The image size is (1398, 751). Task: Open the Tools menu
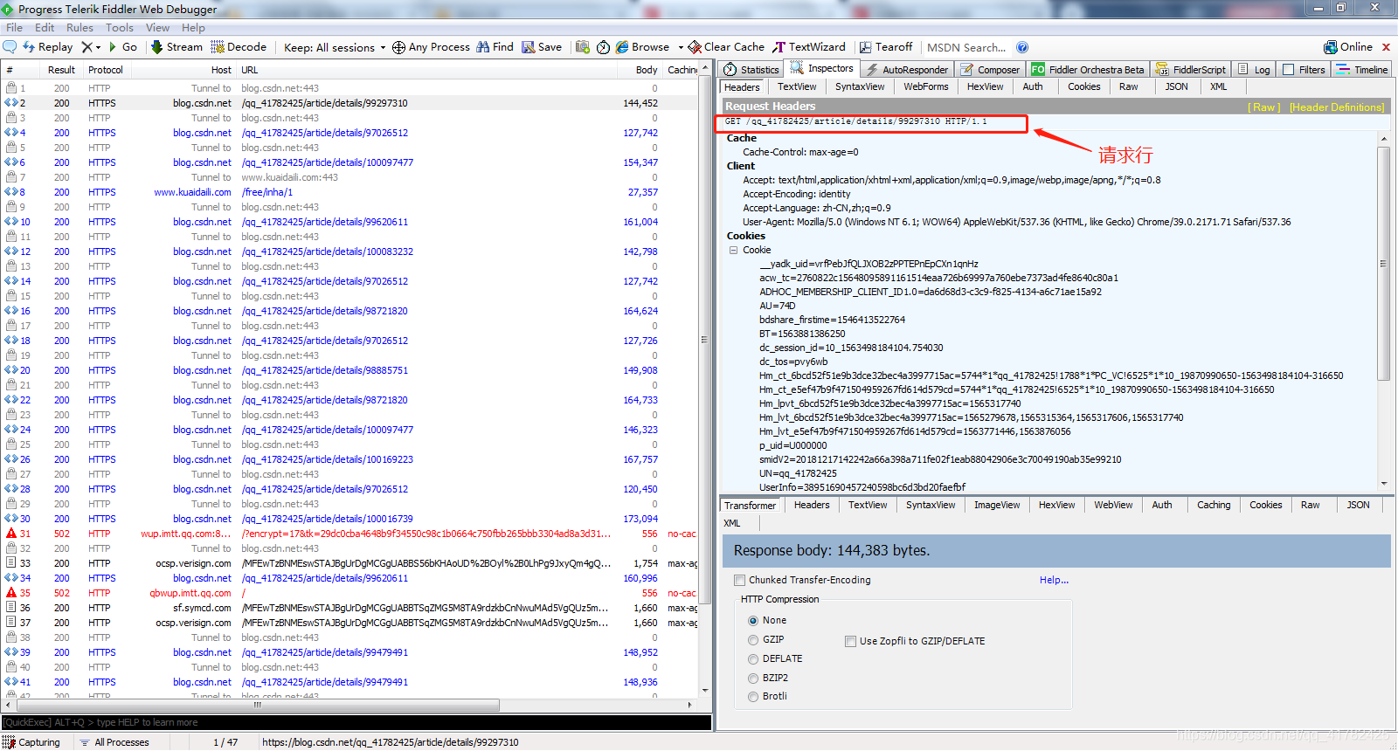120,28
